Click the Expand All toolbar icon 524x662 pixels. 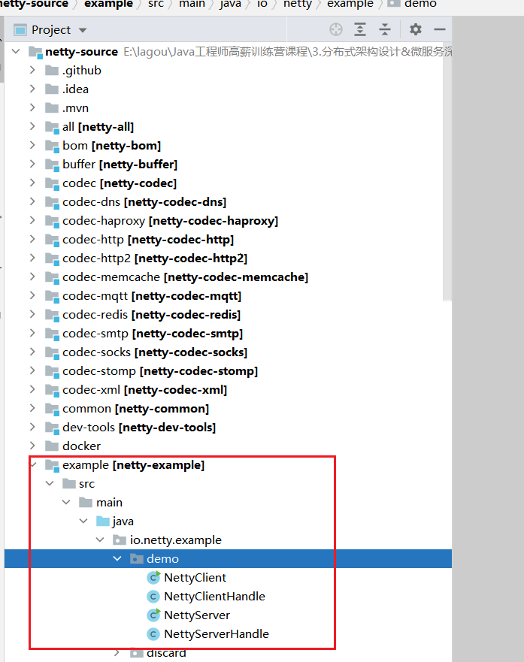point(360,29)
